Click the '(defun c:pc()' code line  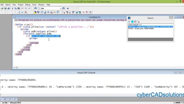[24, 25]
